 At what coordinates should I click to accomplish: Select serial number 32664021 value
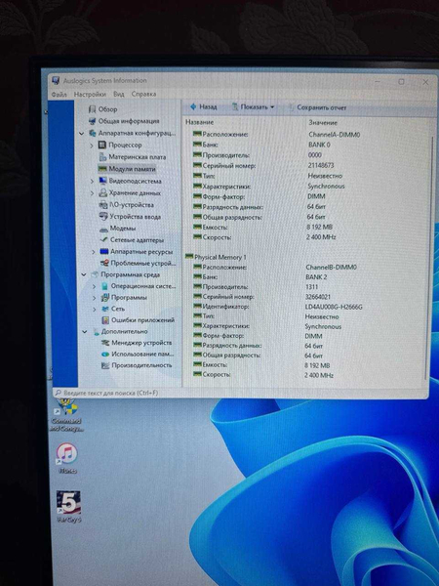click(x=318, y=297)
